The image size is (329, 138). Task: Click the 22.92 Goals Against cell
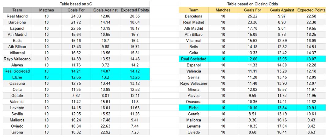coord(105,132)
